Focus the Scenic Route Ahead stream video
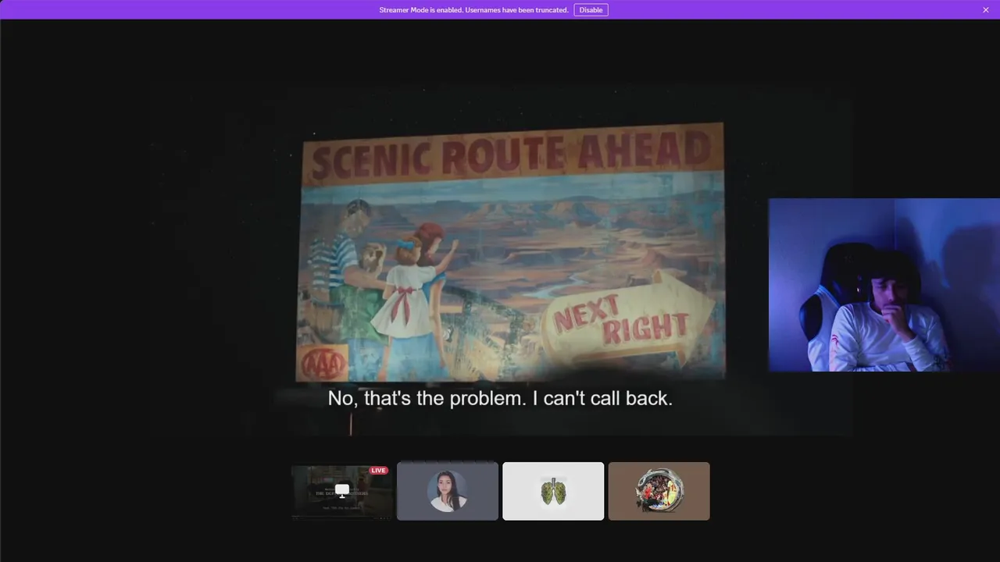This screenshot has width=1000, height=562. [x=500, y=258]
